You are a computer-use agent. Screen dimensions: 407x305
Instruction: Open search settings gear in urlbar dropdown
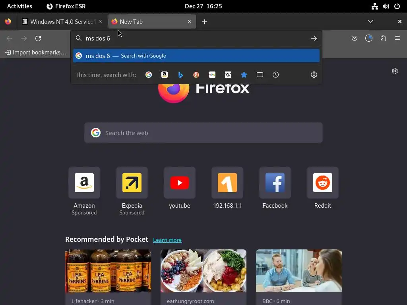[314, 75]
